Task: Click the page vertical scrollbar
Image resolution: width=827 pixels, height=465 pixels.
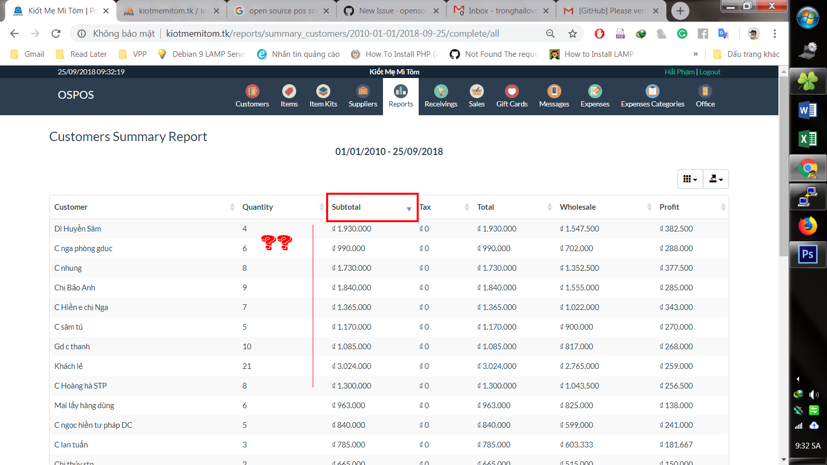Action: coord(784,166)
